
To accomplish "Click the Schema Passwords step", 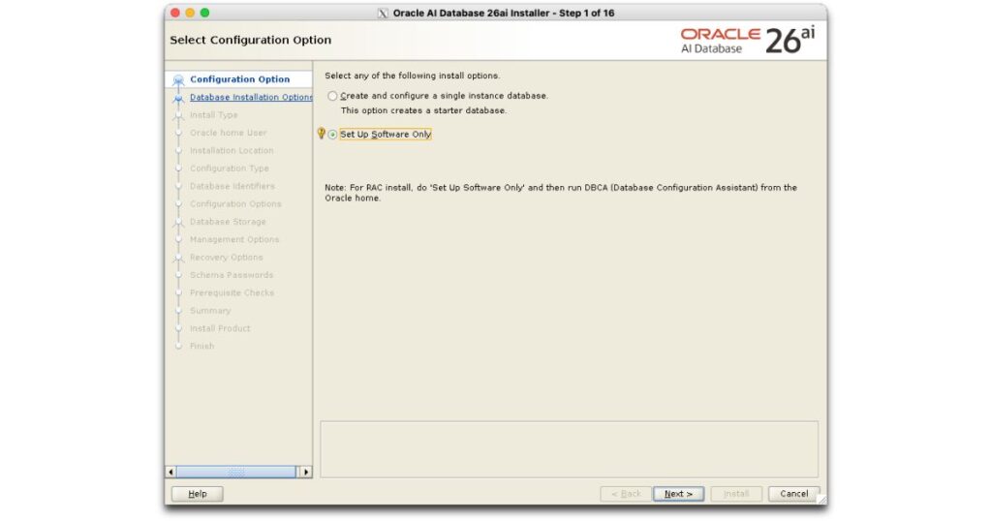I will pyautogui.click(x=232, y=275).
